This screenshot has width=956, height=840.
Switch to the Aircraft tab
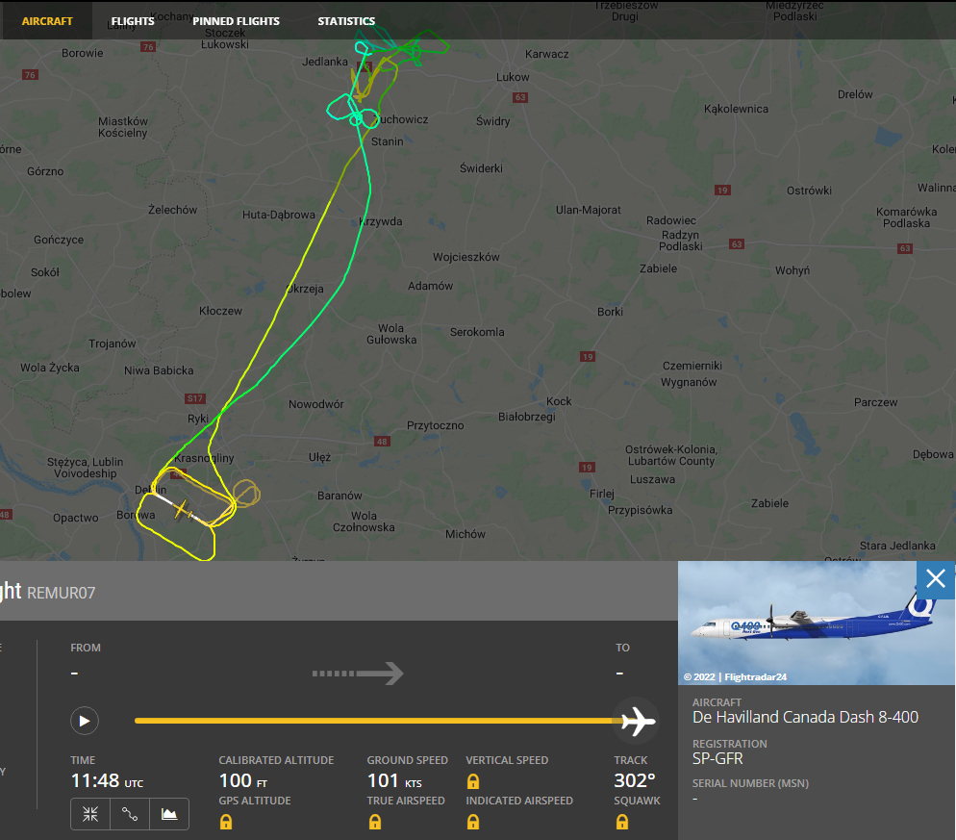pyautogui.click(x=47, y=21)
